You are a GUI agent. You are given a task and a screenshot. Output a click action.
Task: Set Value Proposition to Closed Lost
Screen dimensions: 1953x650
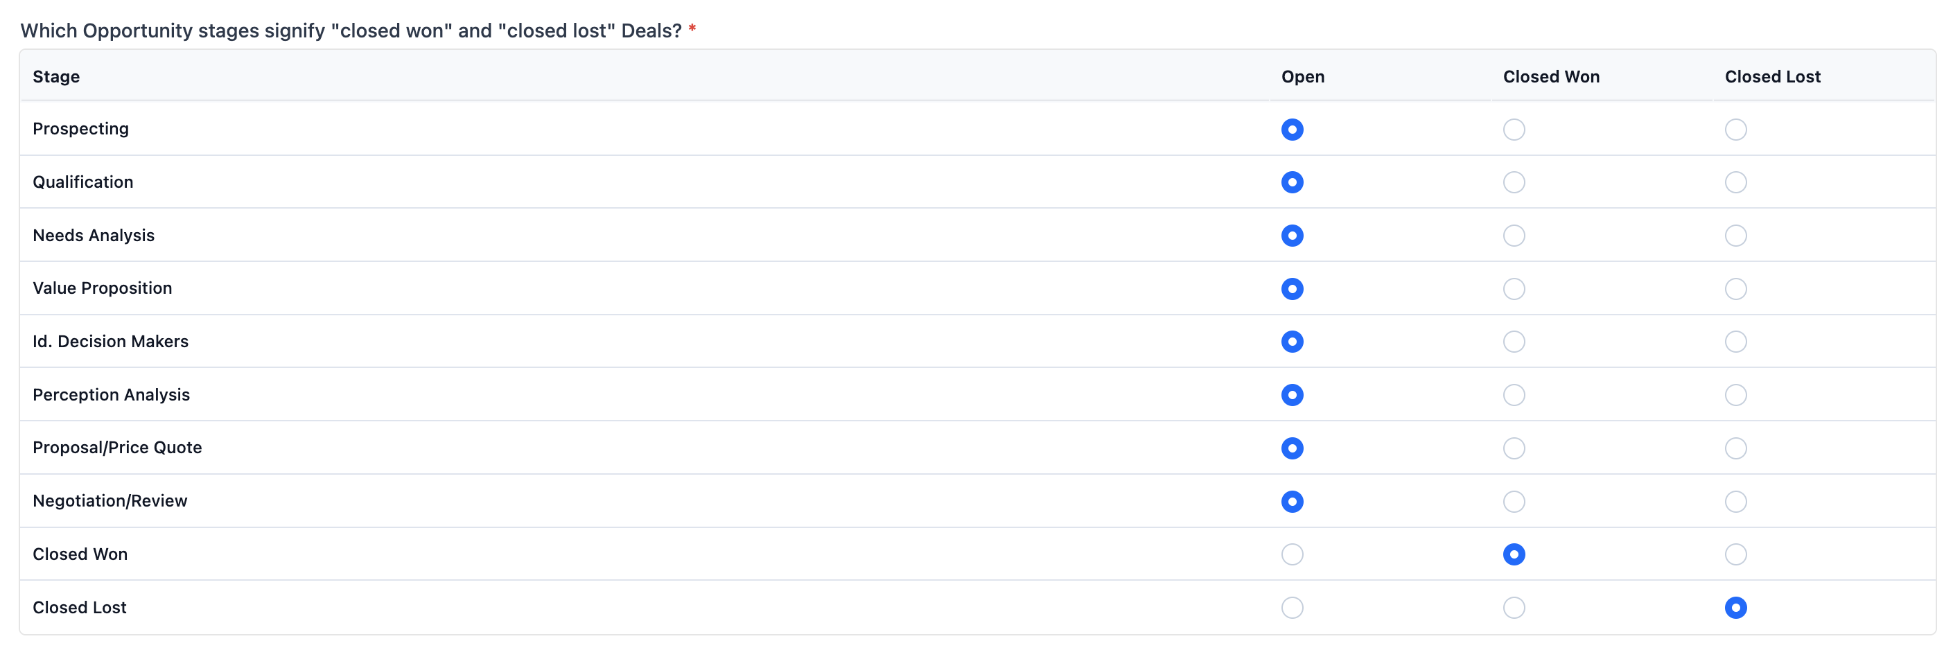click(1735, 289)
